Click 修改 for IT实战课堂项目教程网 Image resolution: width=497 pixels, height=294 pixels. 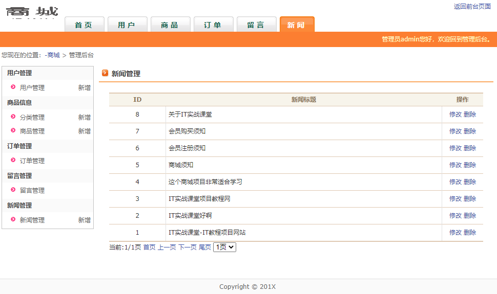[x=455, y=199]
